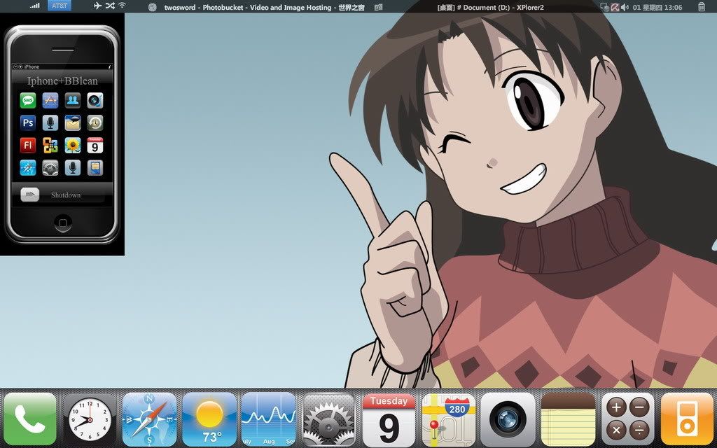This screenshot has width=717, height=448.
Task: Open the Camera lens icon in the dock
Action: (x=508, y=419)
